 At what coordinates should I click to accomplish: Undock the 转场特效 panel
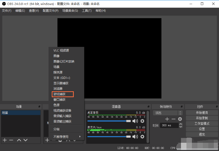tap(182, 107)
